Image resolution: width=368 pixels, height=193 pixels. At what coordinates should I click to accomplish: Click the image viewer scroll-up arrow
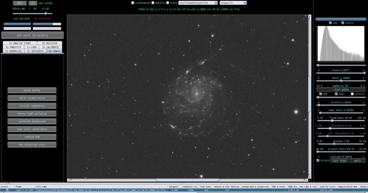(310, 16)
